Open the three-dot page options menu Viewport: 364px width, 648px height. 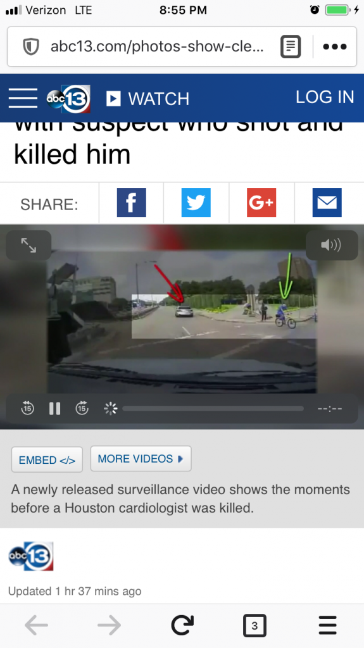(335, 47)
